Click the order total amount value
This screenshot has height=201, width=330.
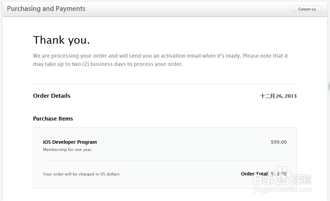[x=279, y=174]
